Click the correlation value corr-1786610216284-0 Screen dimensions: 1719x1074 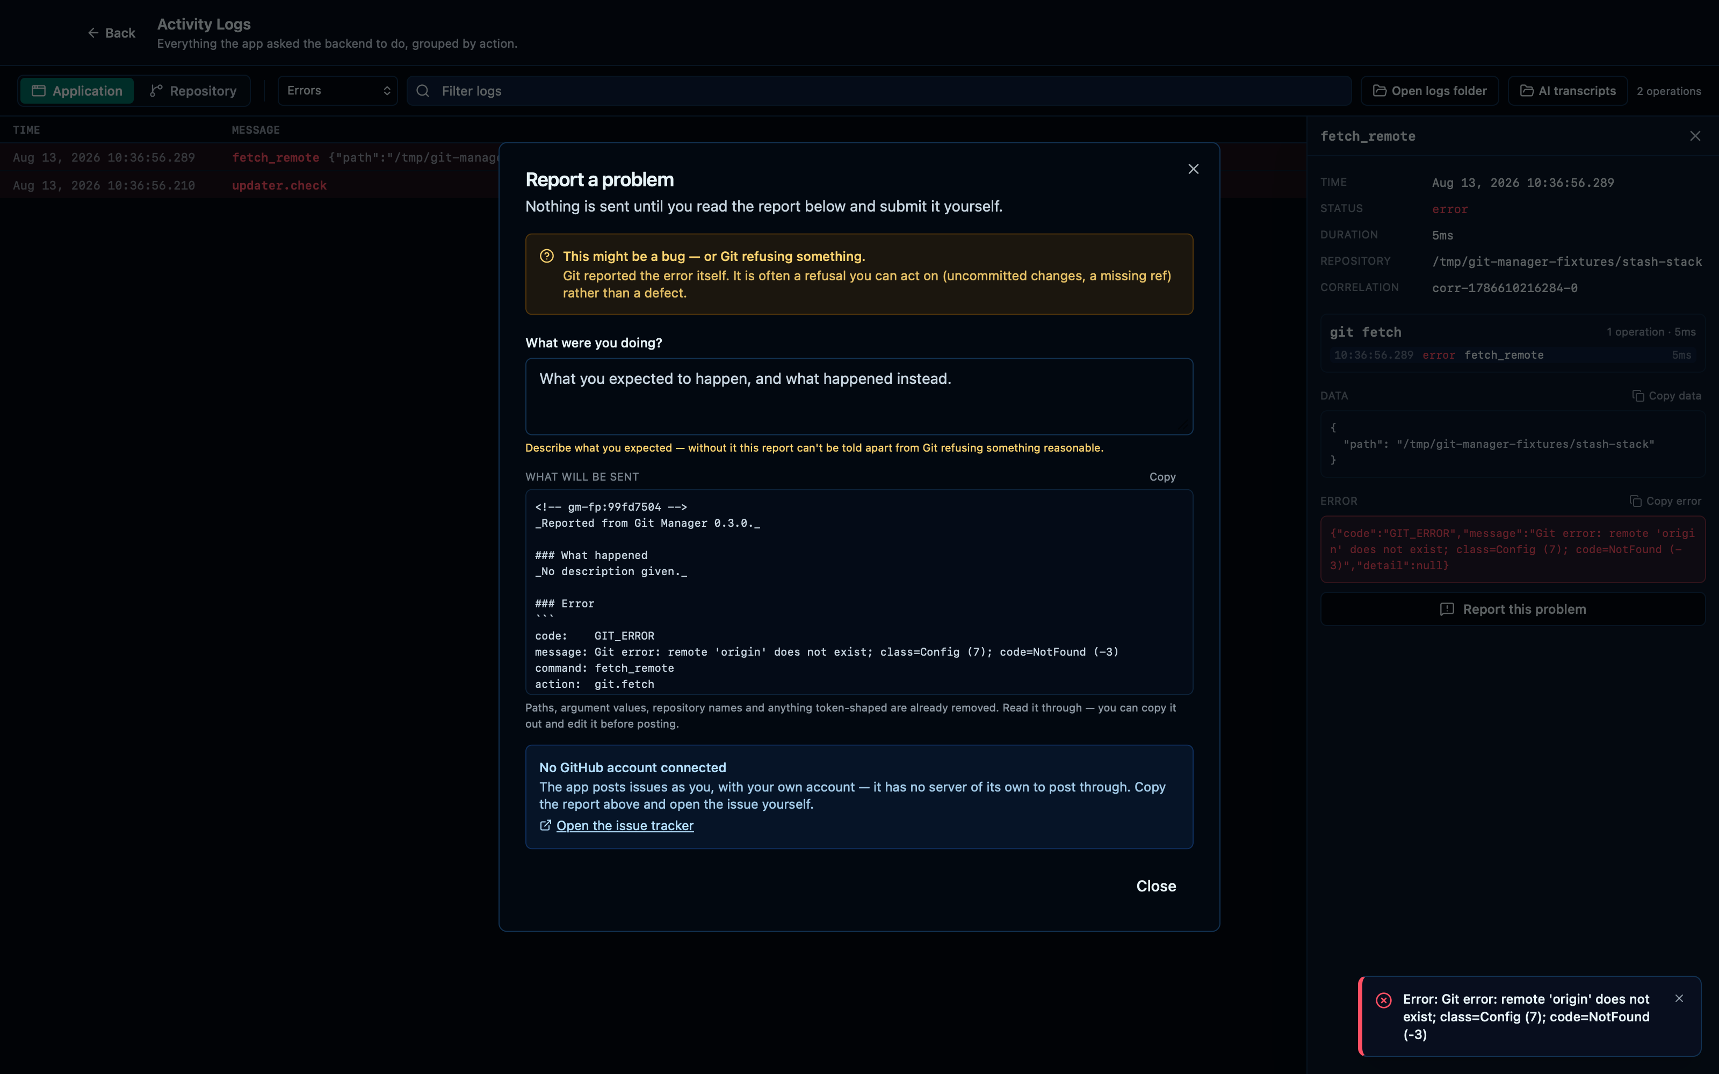[x=1505, y=288]
